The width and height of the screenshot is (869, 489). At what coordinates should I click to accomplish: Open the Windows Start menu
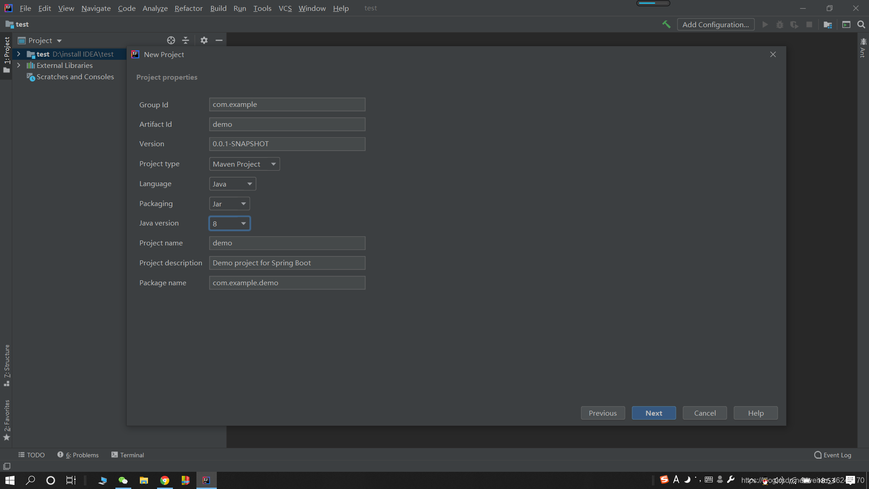coord(10,480)
